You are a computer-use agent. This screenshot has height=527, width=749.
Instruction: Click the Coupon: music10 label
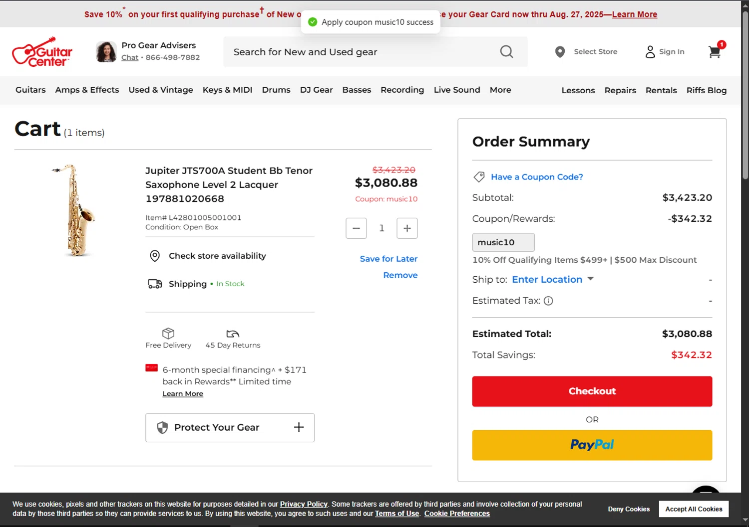(386, 199)
